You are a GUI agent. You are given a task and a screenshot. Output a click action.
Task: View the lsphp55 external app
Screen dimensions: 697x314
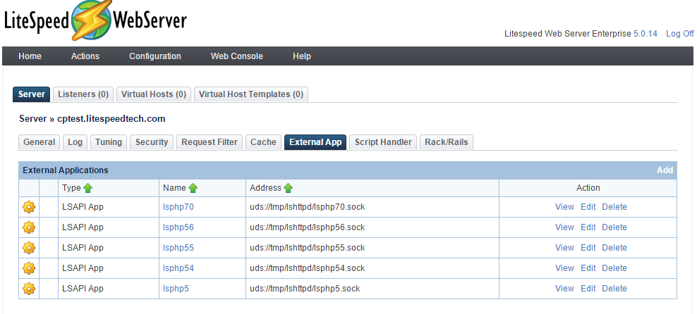(x=564, y=248)
